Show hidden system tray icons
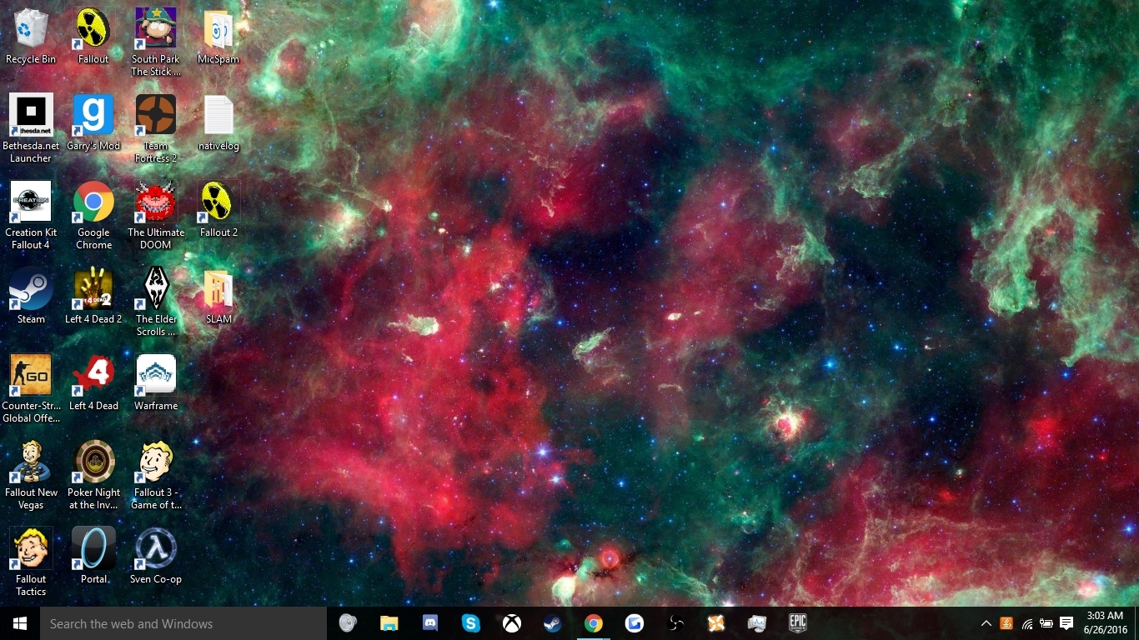The image size is (1139, 640). coord(986,623)
